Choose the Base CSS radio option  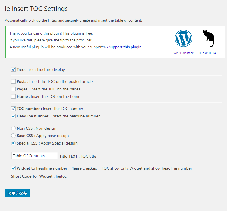pos(13,136)
